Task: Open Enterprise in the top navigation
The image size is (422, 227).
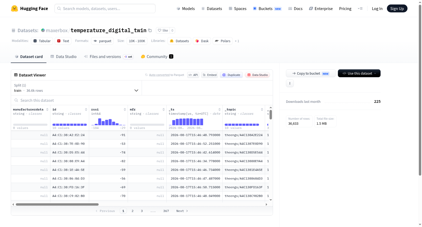Action: point(321,9)
